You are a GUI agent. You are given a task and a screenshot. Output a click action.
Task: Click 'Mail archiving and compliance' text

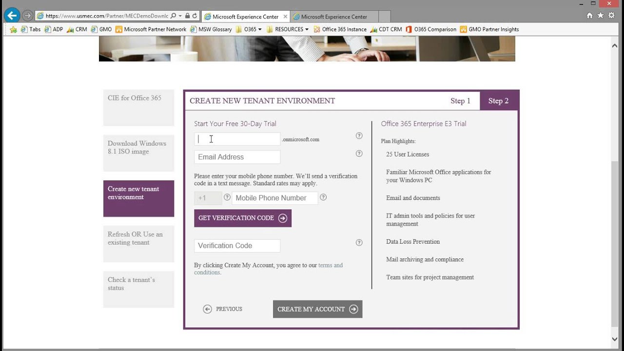click(x=425, y=259)
